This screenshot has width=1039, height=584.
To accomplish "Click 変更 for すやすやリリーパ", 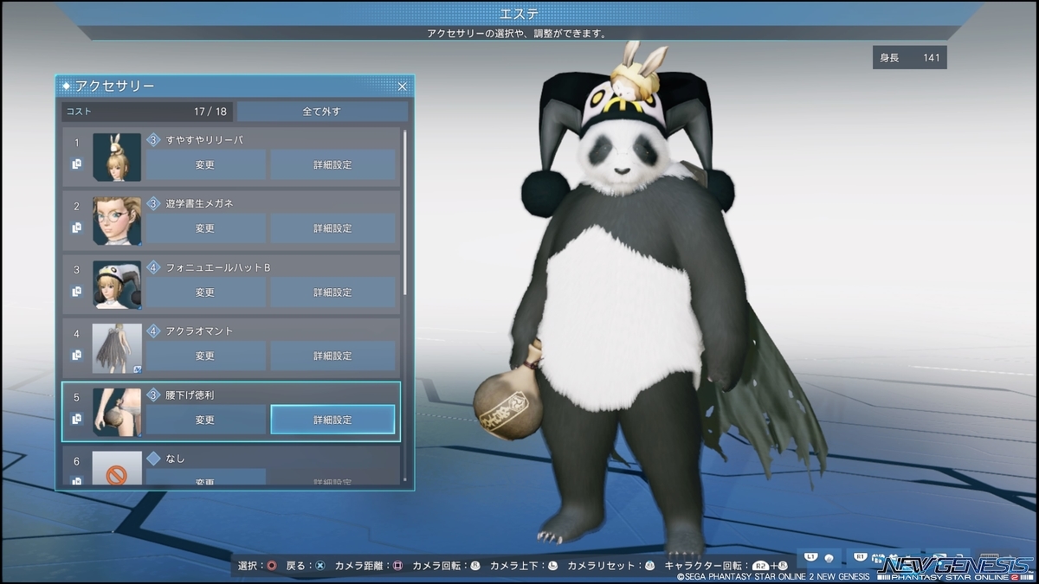I will [x=205, y=164].
